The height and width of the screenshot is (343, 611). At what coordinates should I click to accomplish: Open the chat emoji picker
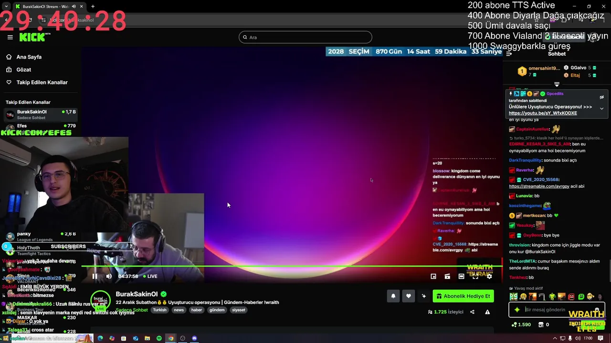click(597, 310)
